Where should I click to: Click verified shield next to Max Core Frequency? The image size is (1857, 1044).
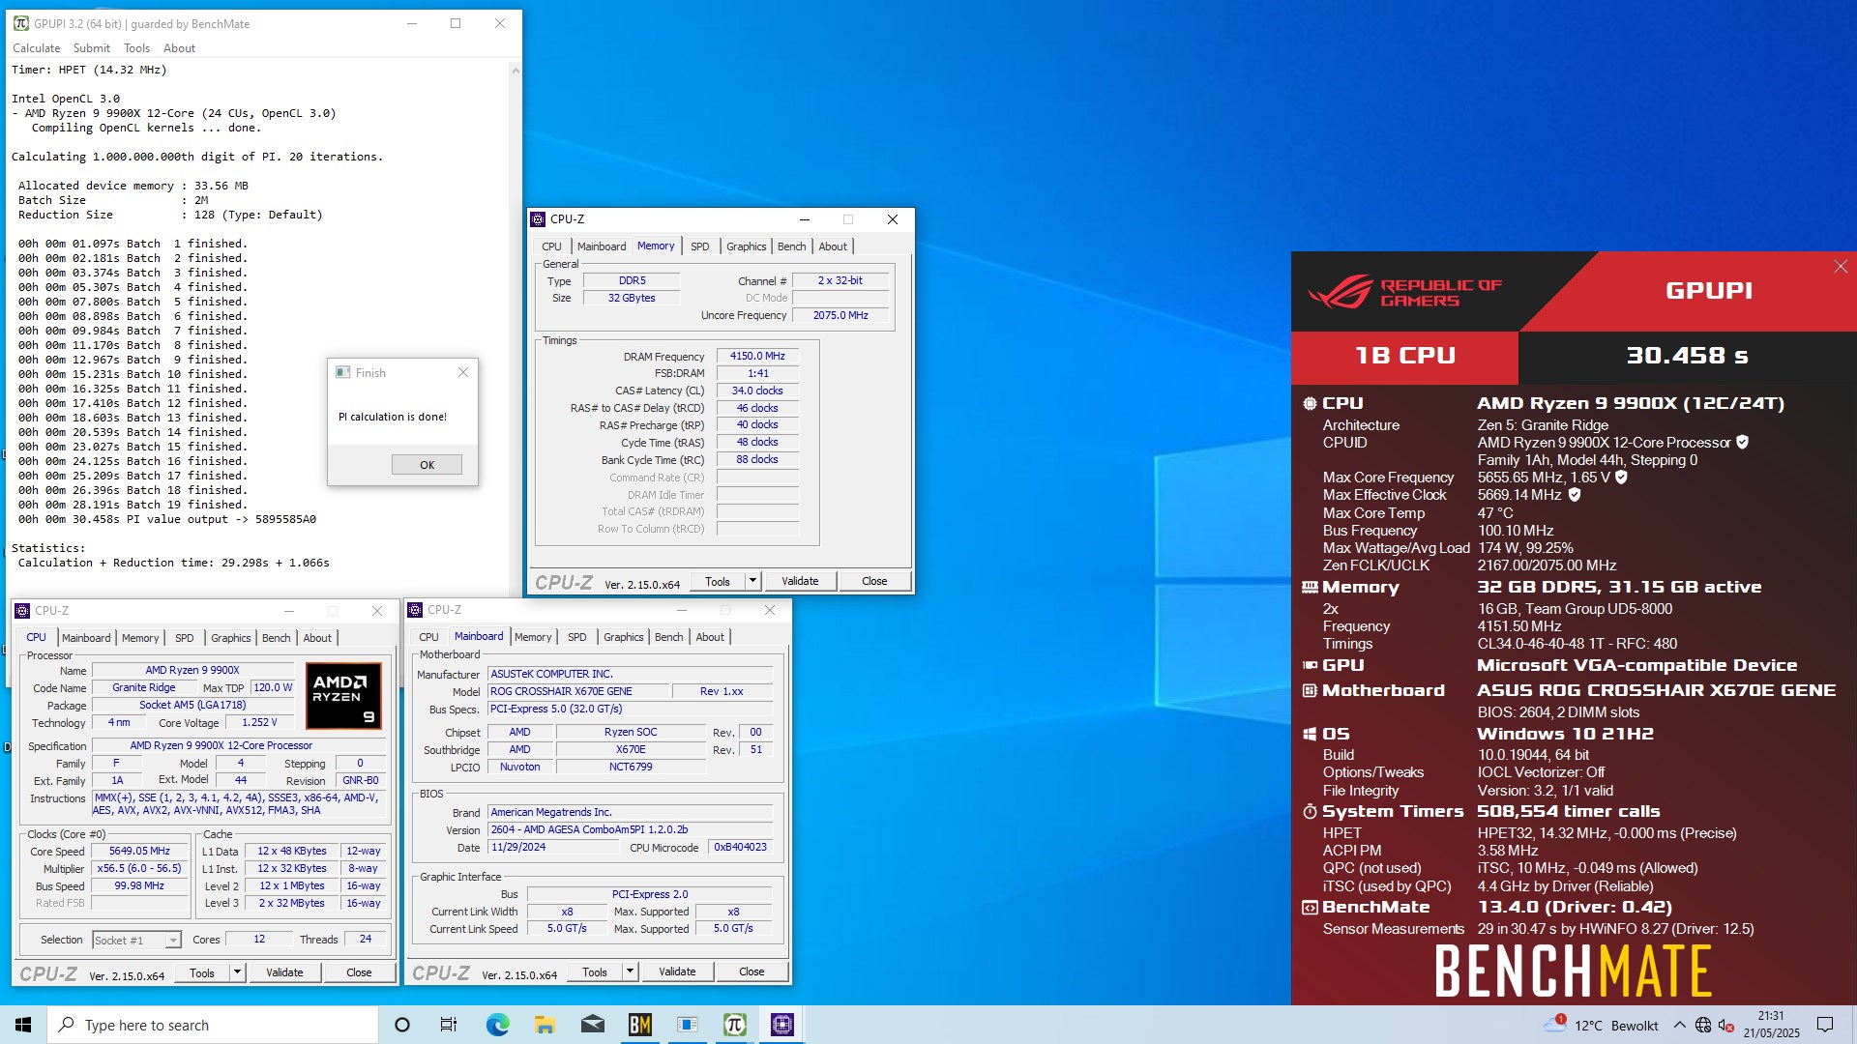[1621, 477]
